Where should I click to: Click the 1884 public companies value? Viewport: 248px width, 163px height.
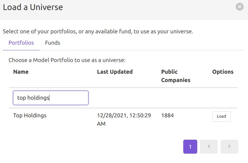(167, 116)
